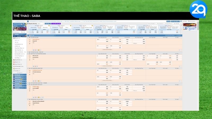Viewport: 212px width, 119px height.
Task: Click the star beside CÚP QUỐC GIA NGA league
Action: [29, 37]
